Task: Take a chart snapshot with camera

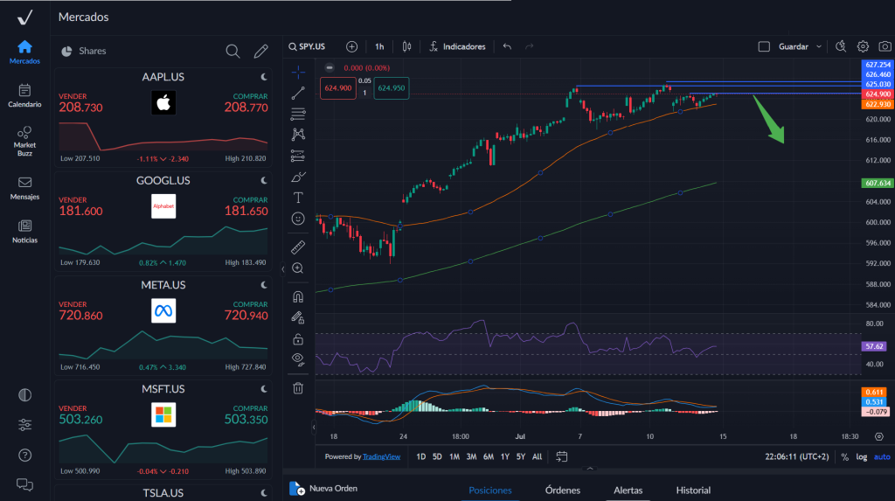Action: click(885, 47)
